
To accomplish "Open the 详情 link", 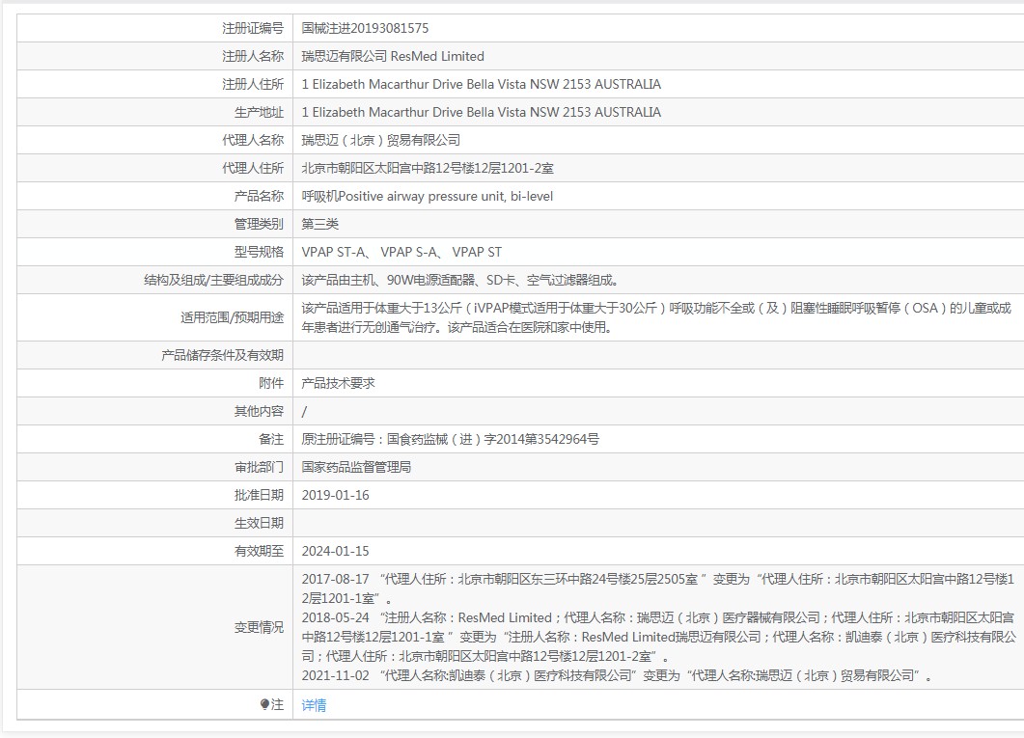I will point(314,705).
